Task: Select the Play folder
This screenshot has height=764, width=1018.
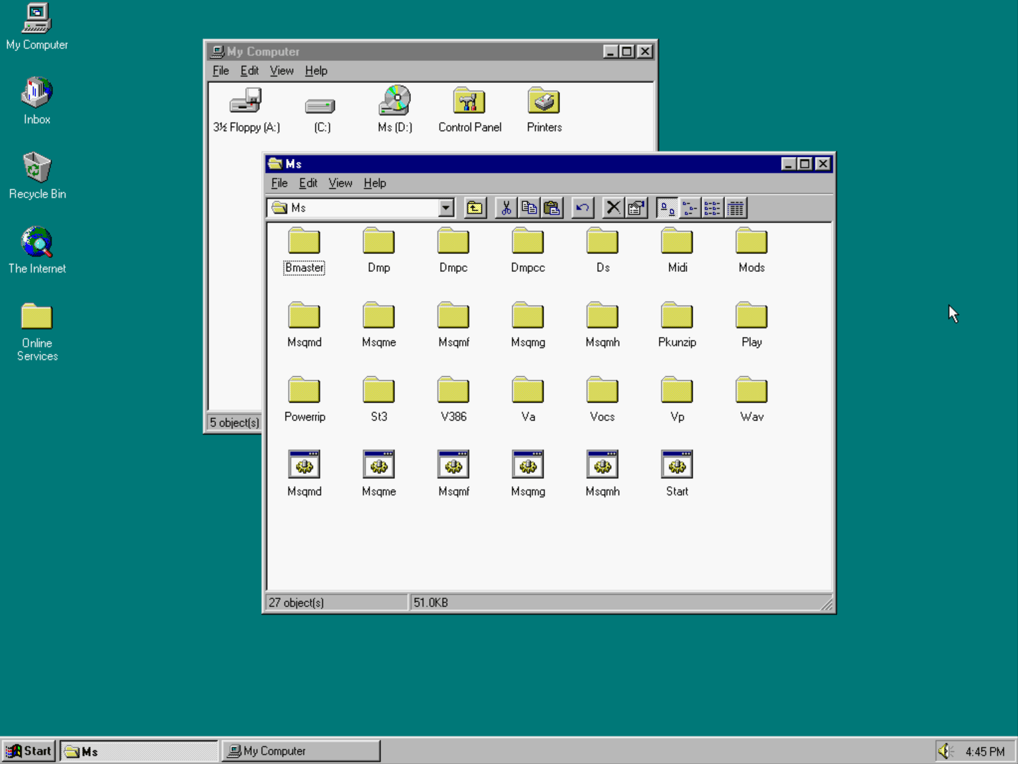Action: tap(752, 325)
